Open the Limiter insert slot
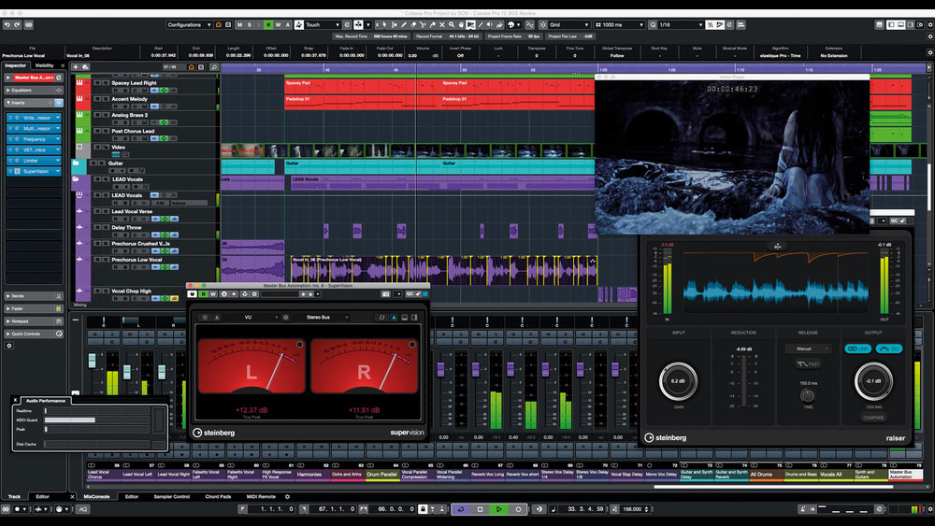Screen dimensions: 935x526 click(x=34, y=161)
